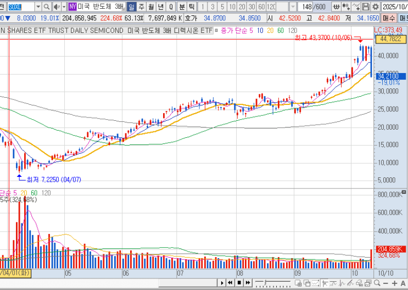Zoom out chart with the minus icon
This screenshot has height=290, width=408.
coord(385,283)
